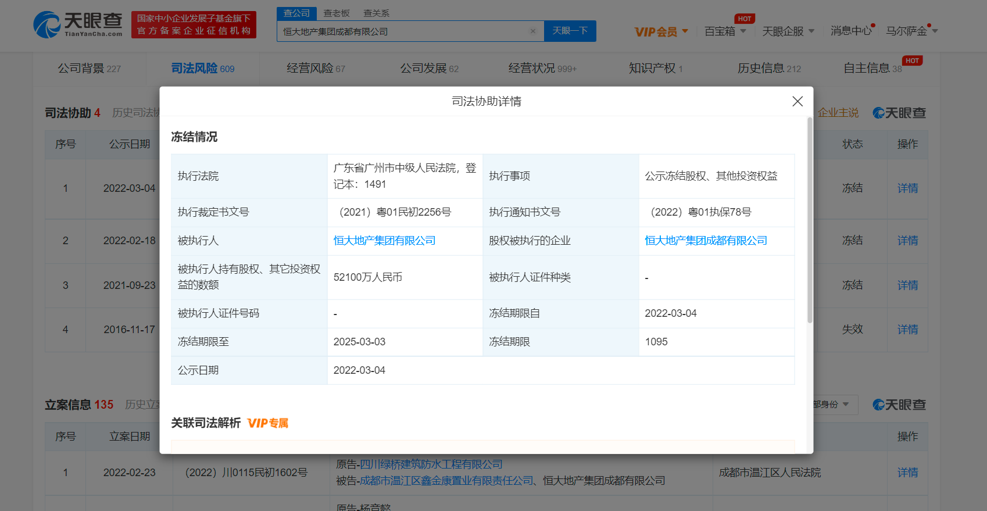Open the 历史信息 212 tab
Screen dimensions: 987x511
[769, 69]
